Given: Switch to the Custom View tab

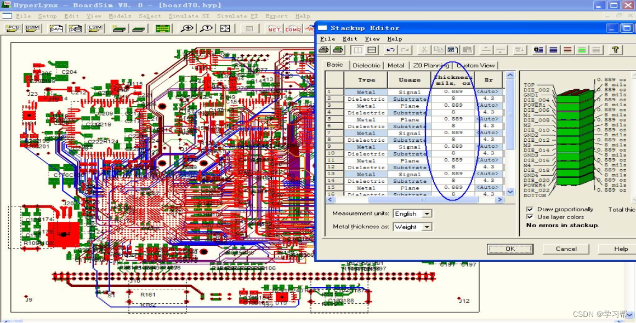Looking at the screenshot, I should 475,65.
